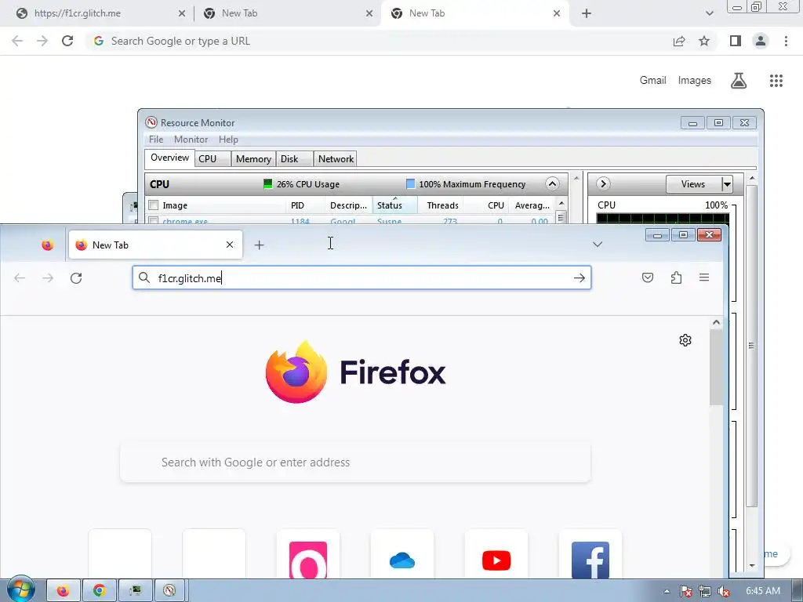This screenshot has height=602, width=803.
Task: Save page to Pocket in Firefox
Action: [648, 277]
